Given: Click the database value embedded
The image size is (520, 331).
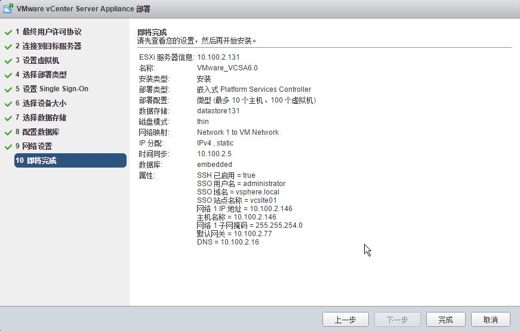Looking at the screenshot, I should pyautogui.click(x=214, y=165).
